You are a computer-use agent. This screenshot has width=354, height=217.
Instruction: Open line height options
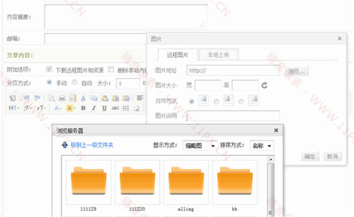tap(126, 108)
